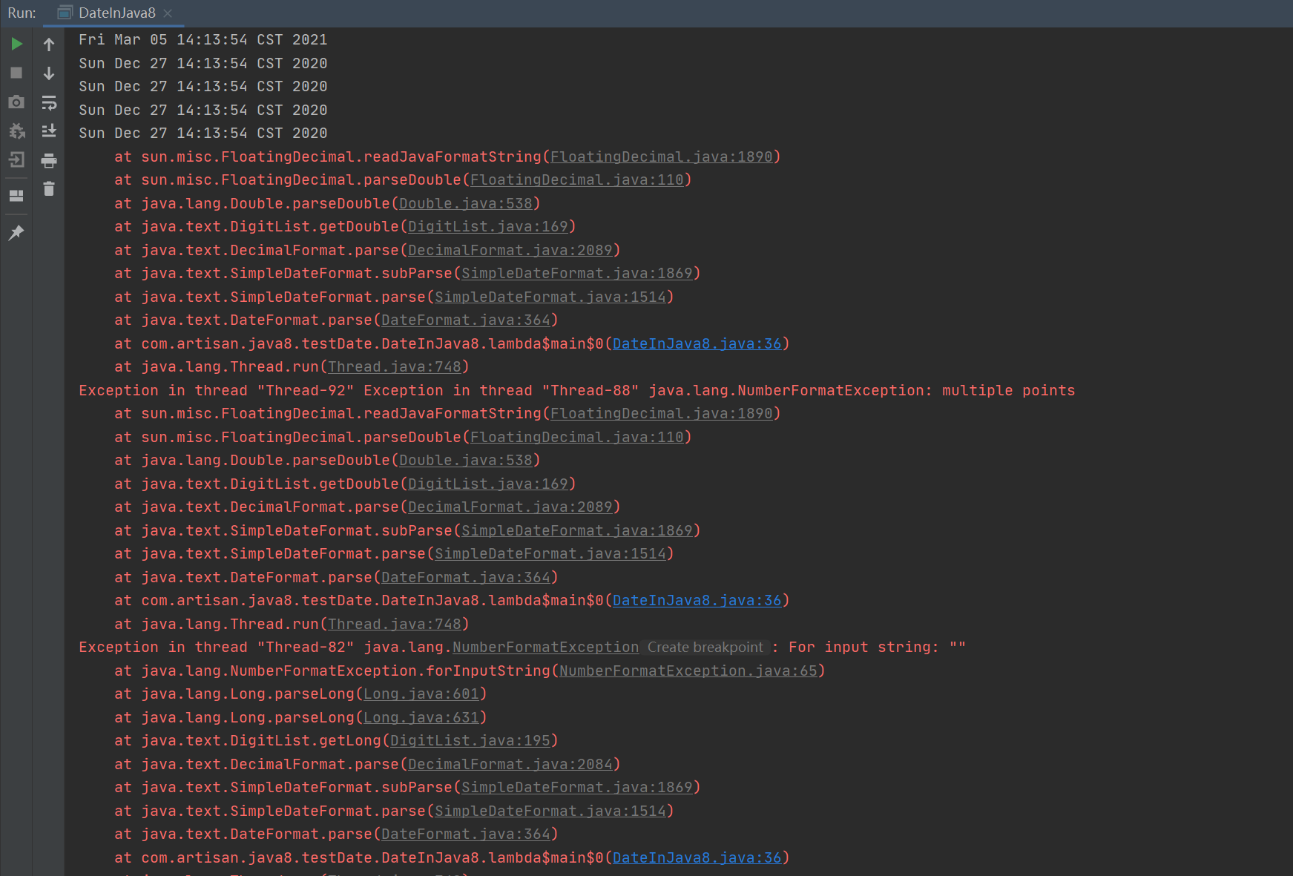The height and width of the screenshot is (876, 1293).
Task: Close the DateInJava8 run tab
Action: [x=168, y=13]
